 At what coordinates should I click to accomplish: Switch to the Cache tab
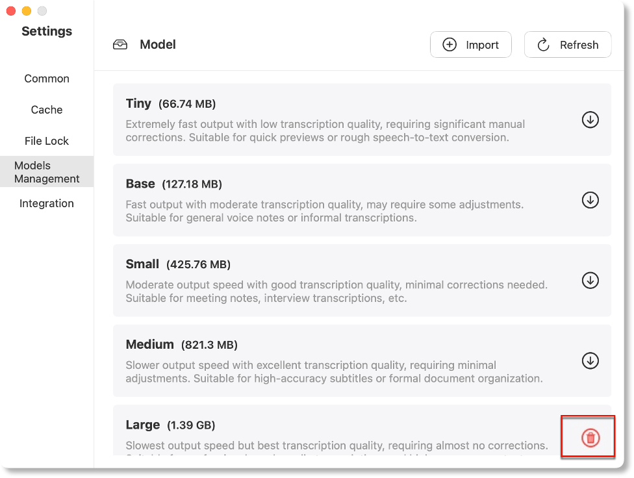pos(47,110)
